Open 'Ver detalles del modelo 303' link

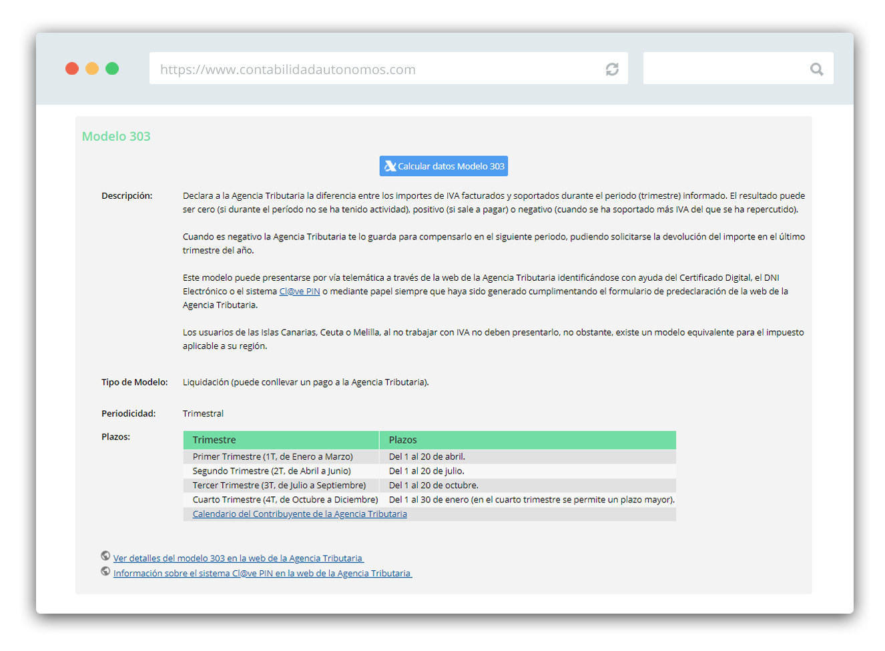(238, 558)
